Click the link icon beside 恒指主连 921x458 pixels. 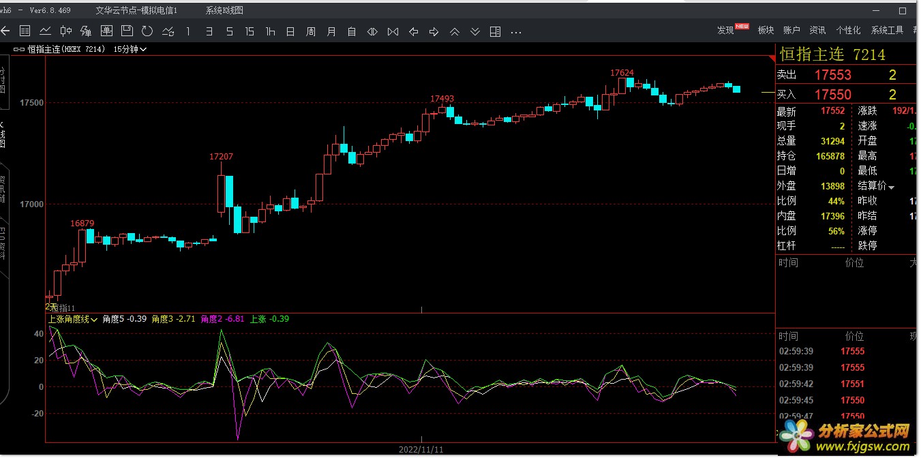(19, 49)
